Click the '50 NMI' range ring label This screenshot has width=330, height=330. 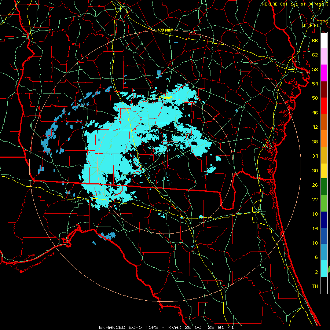(x=165, y=98)
